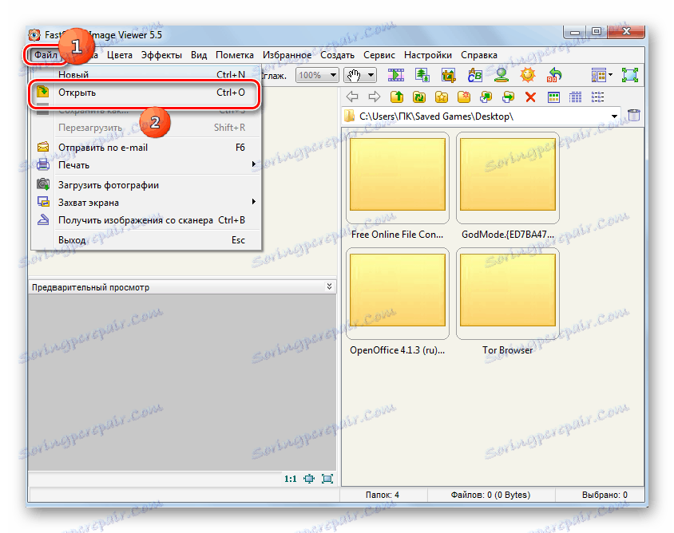Click the 1:1 actual size control

point(291,479)
